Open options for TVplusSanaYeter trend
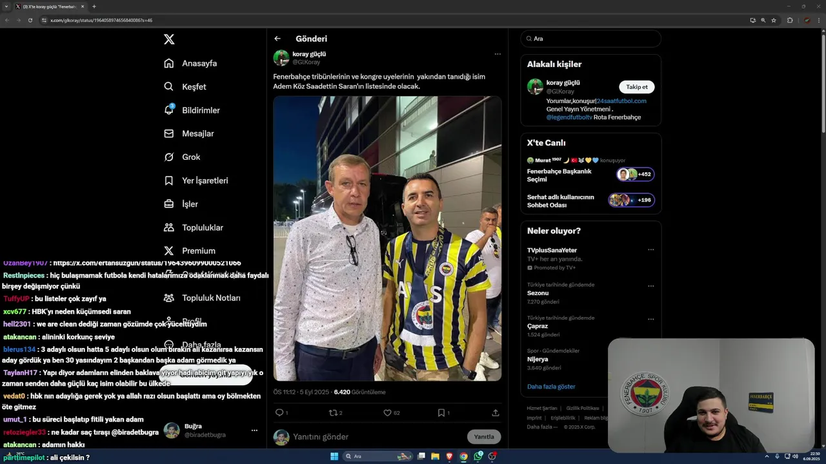The width and height of the screenshot is (826, 464). [650, 250]
